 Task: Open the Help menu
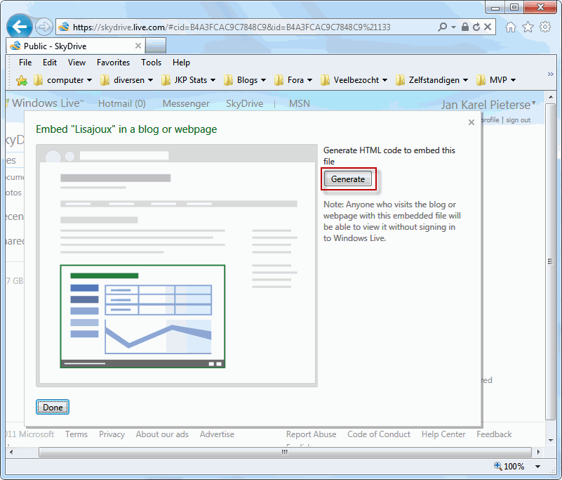coord(181,63)
